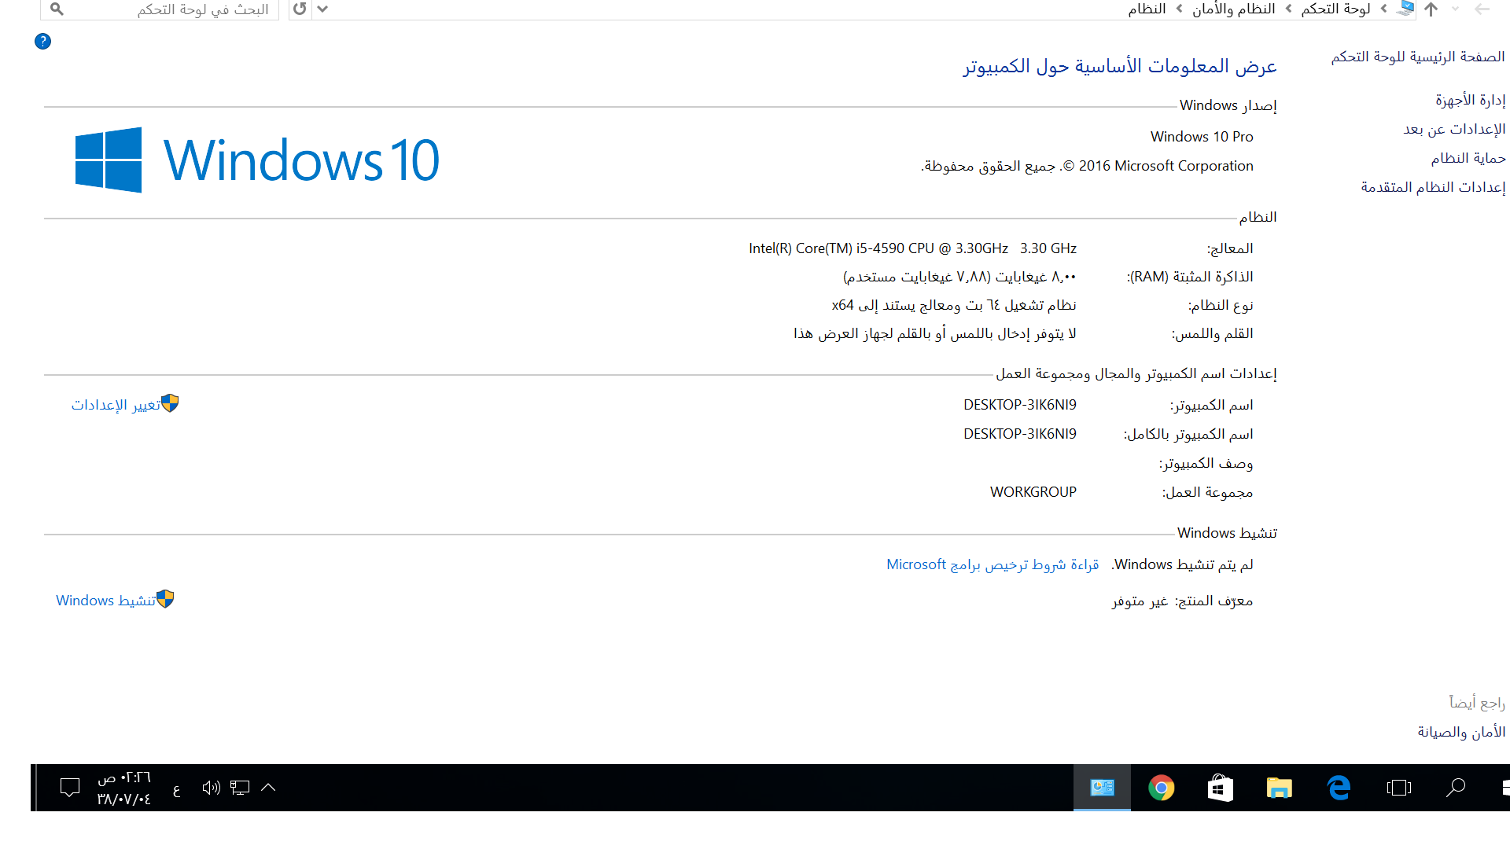Read Microsoft software license terms link
The height and width of the screenshot is (849, 1510).
click(x=993, y=564)
